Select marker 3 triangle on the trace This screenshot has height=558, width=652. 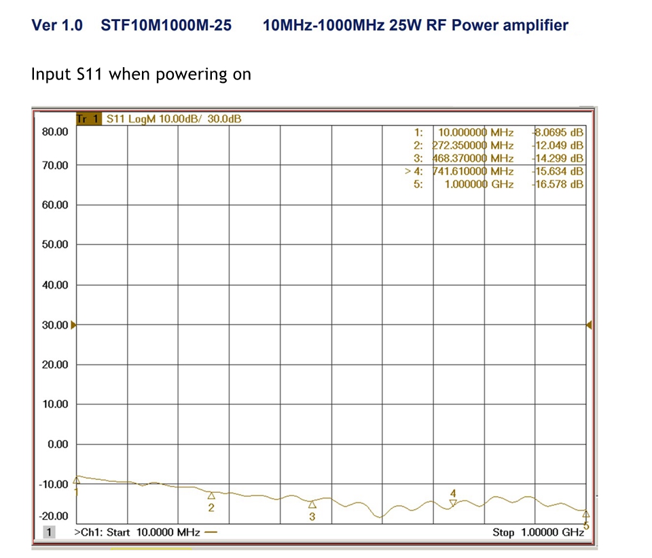[x=312, y=504]
